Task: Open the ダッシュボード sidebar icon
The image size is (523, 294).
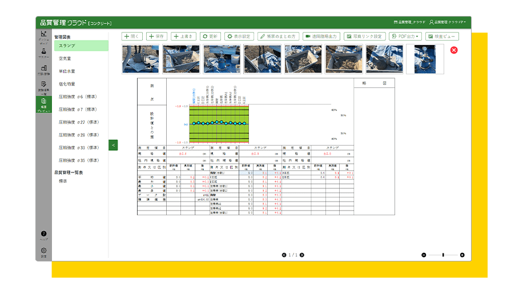Action: tap(44, 37)
